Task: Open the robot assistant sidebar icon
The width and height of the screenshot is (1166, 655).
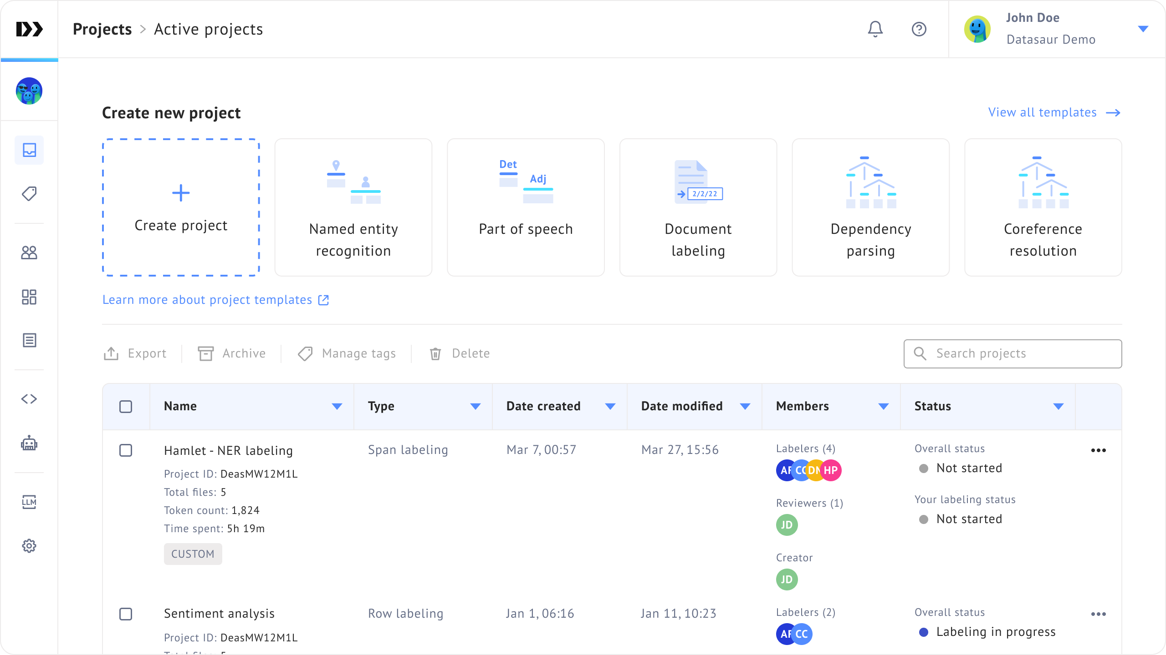Action: (x=29, y=443)
